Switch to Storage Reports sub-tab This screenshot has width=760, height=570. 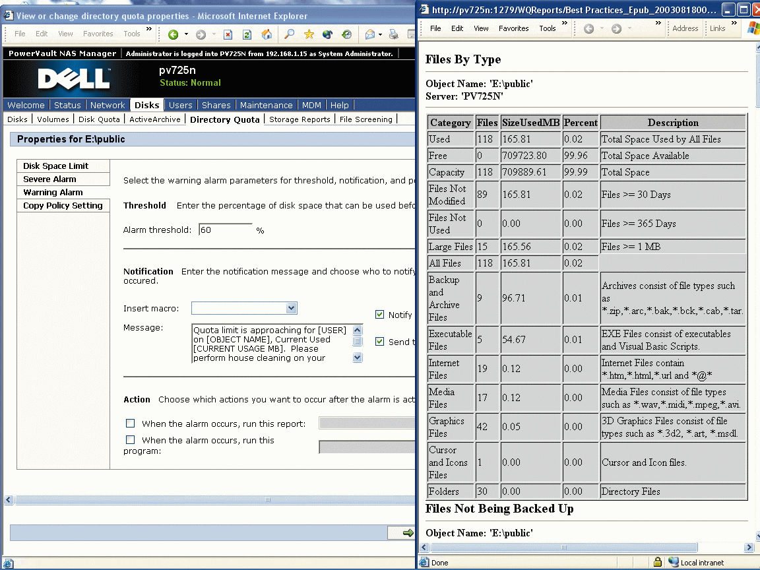click(300, 119)
